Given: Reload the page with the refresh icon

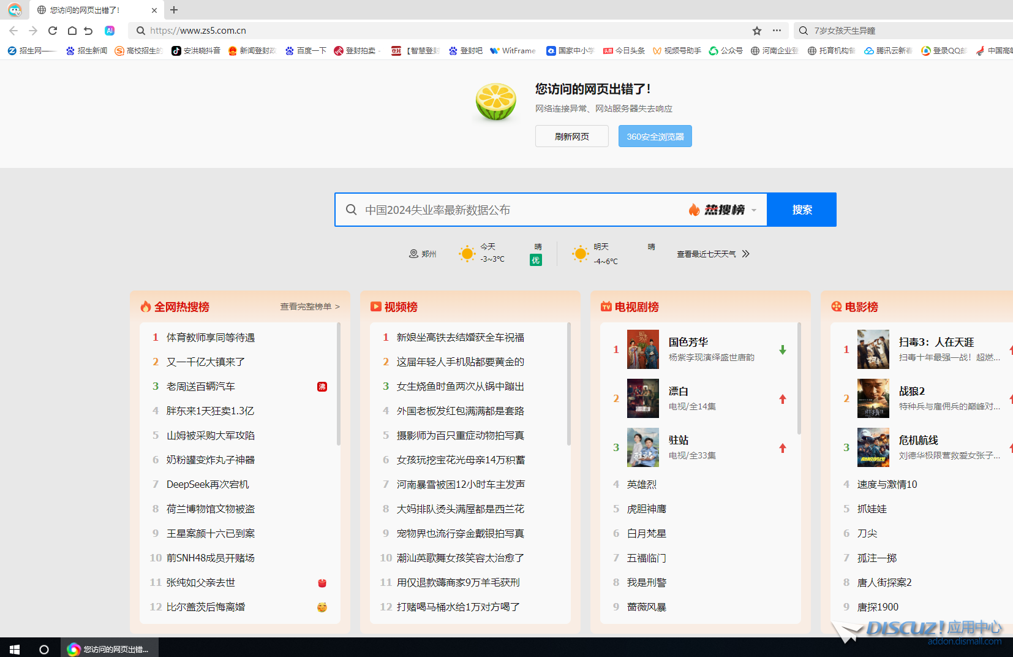Looking at the screenshot, I should click(x=53, y=31).
